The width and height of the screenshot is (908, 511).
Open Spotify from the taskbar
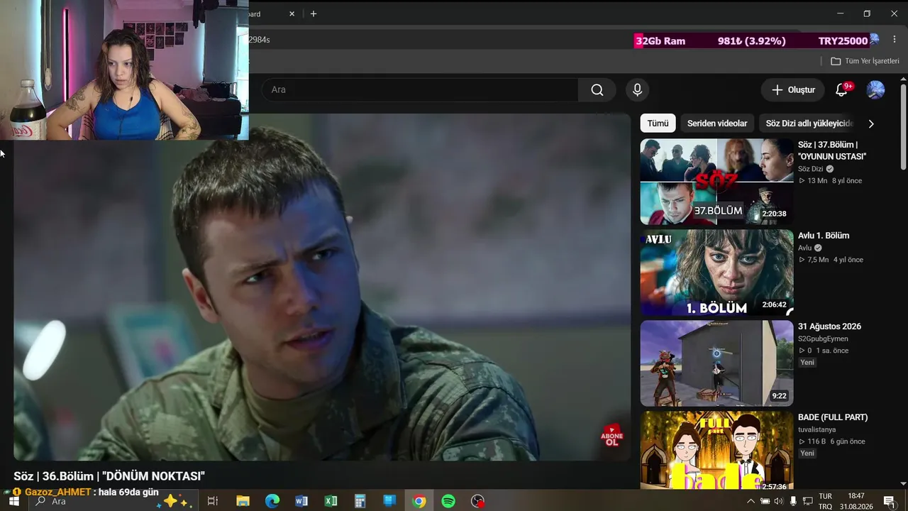point(448,501)
